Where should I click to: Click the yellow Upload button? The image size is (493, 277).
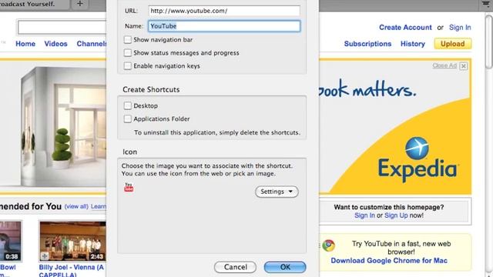pyautogui.click(x=452, y=44)
